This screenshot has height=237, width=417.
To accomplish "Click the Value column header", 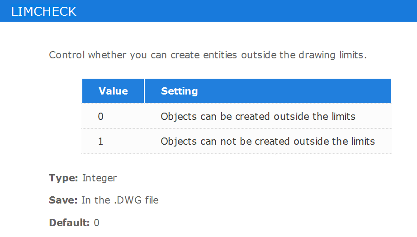I will tap(113, 91).
